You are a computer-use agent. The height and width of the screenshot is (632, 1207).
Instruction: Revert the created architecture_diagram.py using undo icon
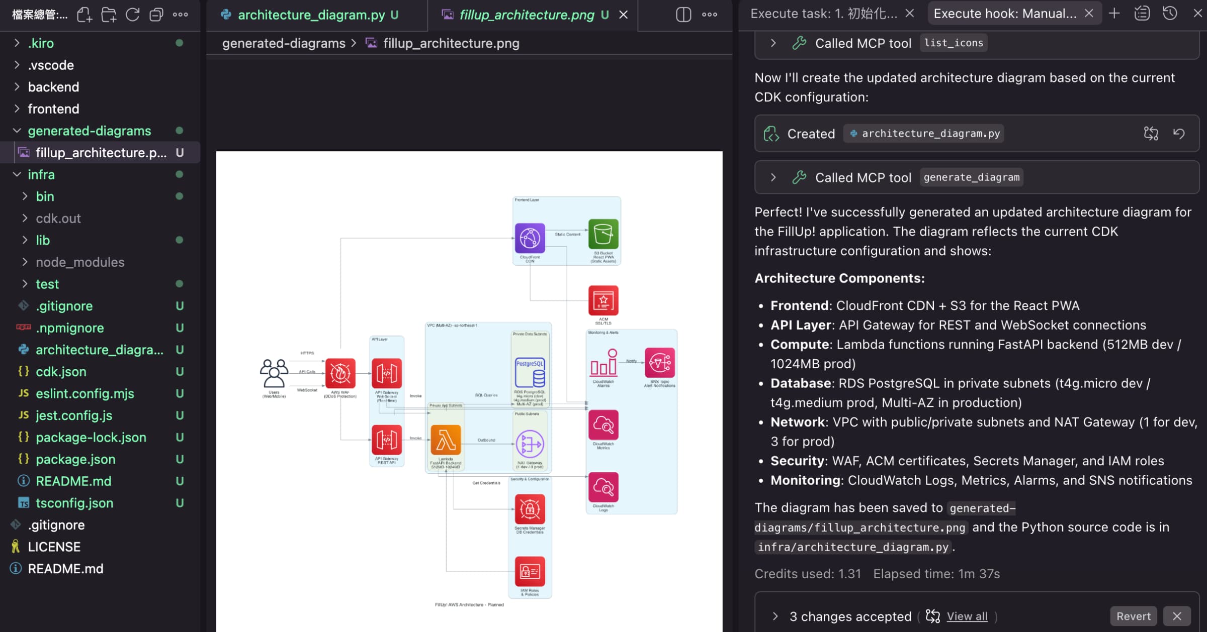point(1179,133)
